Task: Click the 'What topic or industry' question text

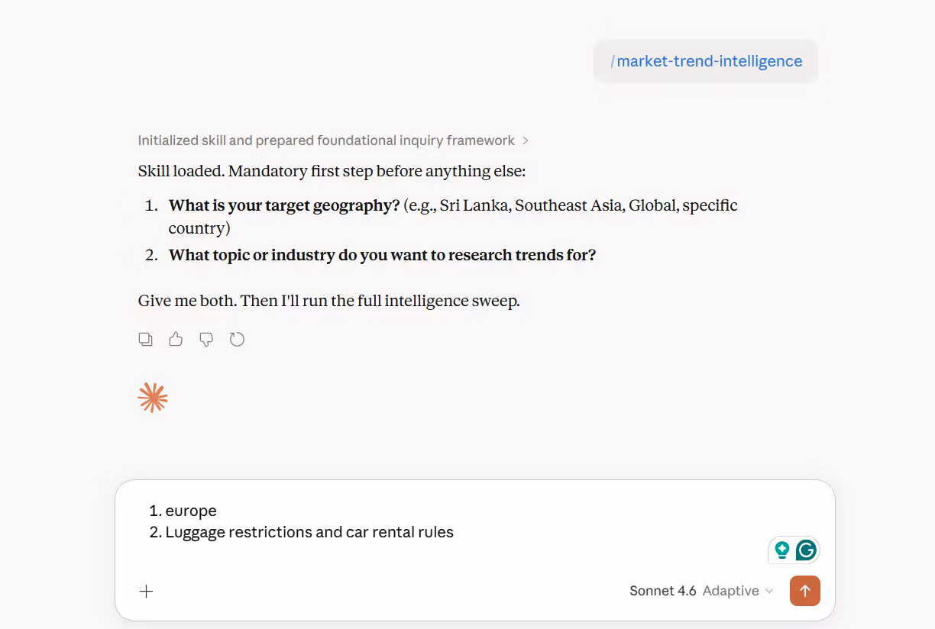Action: (382, 255)
